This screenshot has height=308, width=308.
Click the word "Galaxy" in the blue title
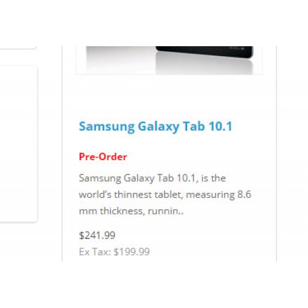coord(158,126)
